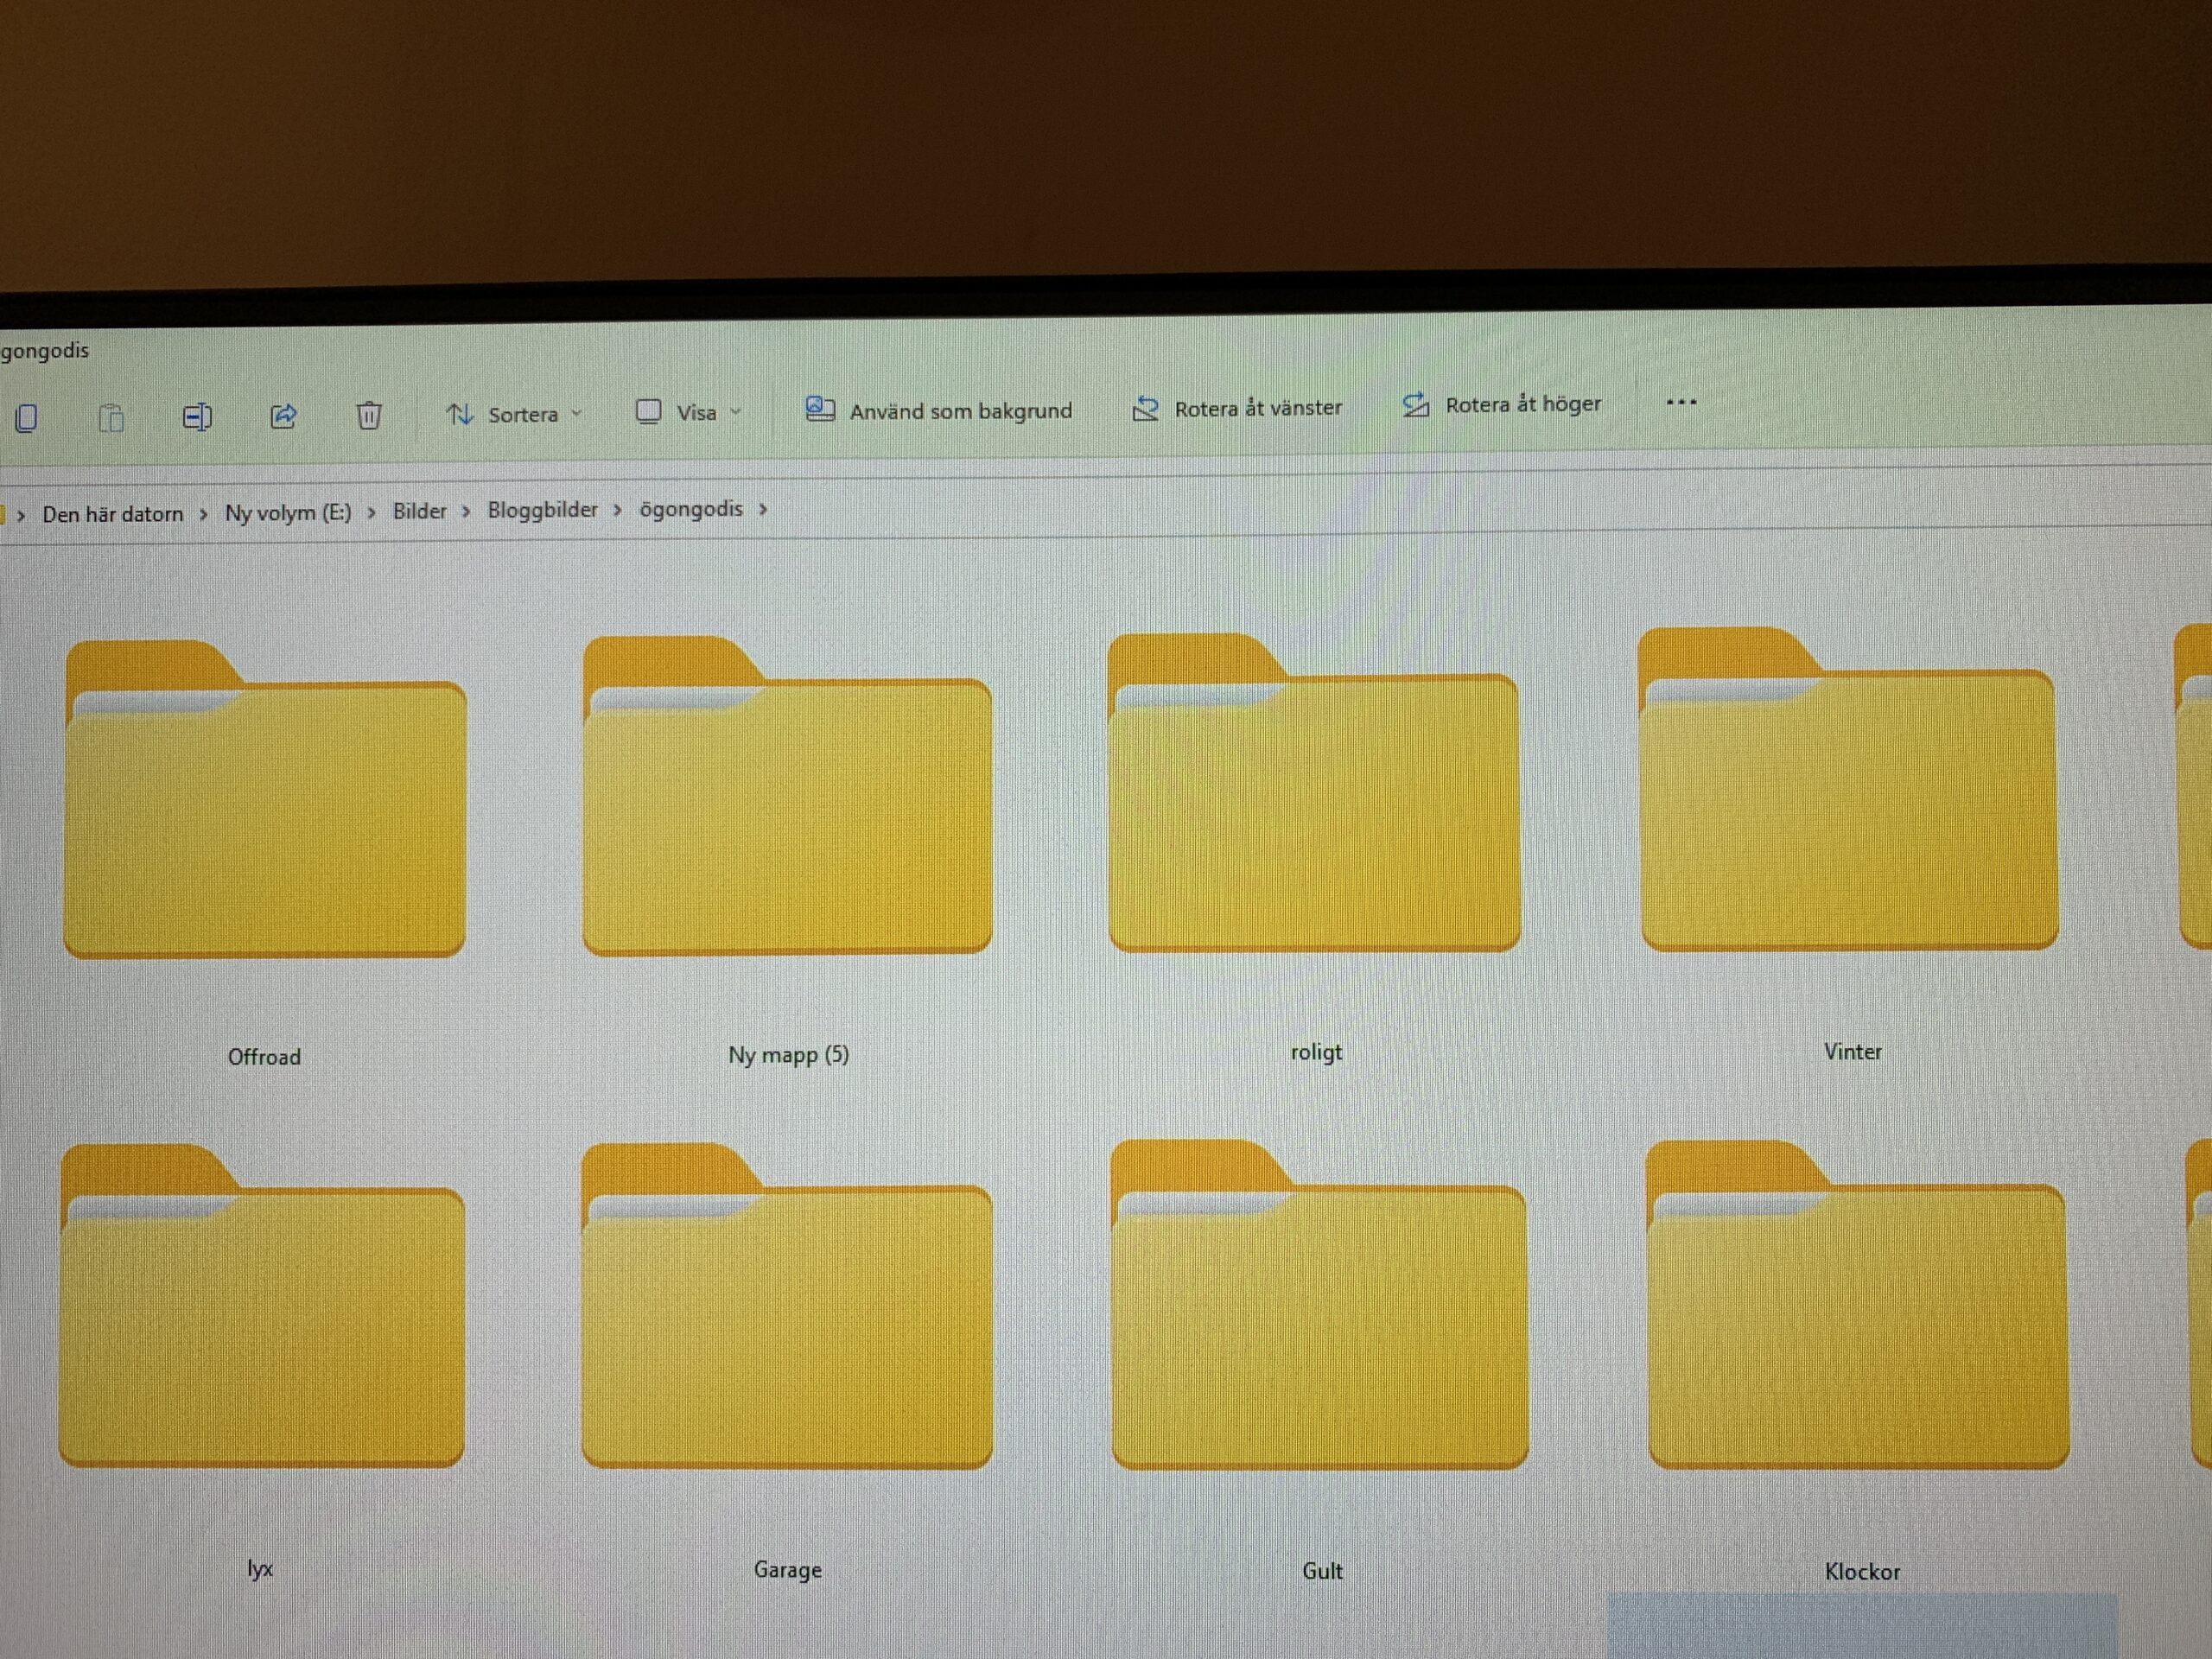The width and height of the screenshot is (2212, 1659).
Task: Select the Klockor folder icon
Action: 1858,1305
